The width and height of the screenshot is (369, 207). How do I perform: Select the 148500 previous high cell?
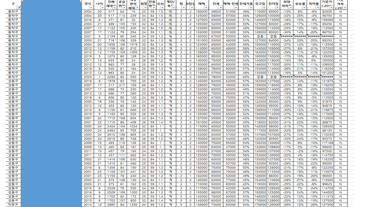[x=260, y=196]
